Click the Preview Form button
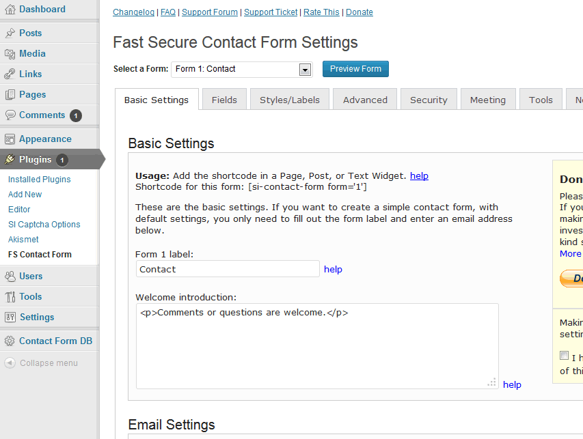 coord(355,68)
